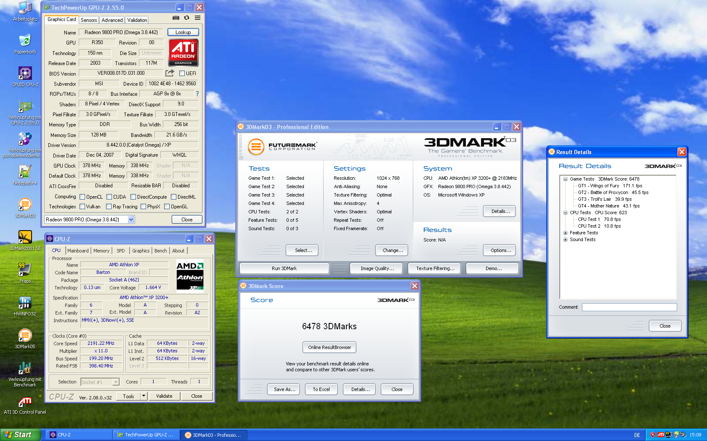Toggle the Vulkan checkbox
Screen dimensions: 707x441
tap(82, 206)
